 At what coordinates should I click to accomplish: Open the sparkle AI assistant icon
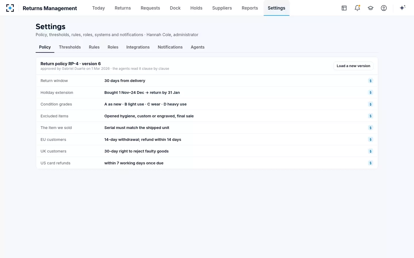coord(402,8)
